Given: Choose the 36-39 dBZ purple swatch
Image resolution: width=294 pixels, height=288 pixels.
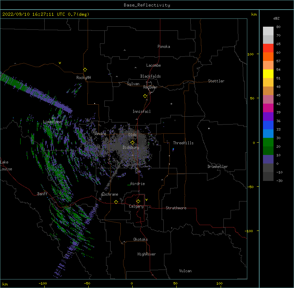Looking at the screenshot, I should point(268,117).
